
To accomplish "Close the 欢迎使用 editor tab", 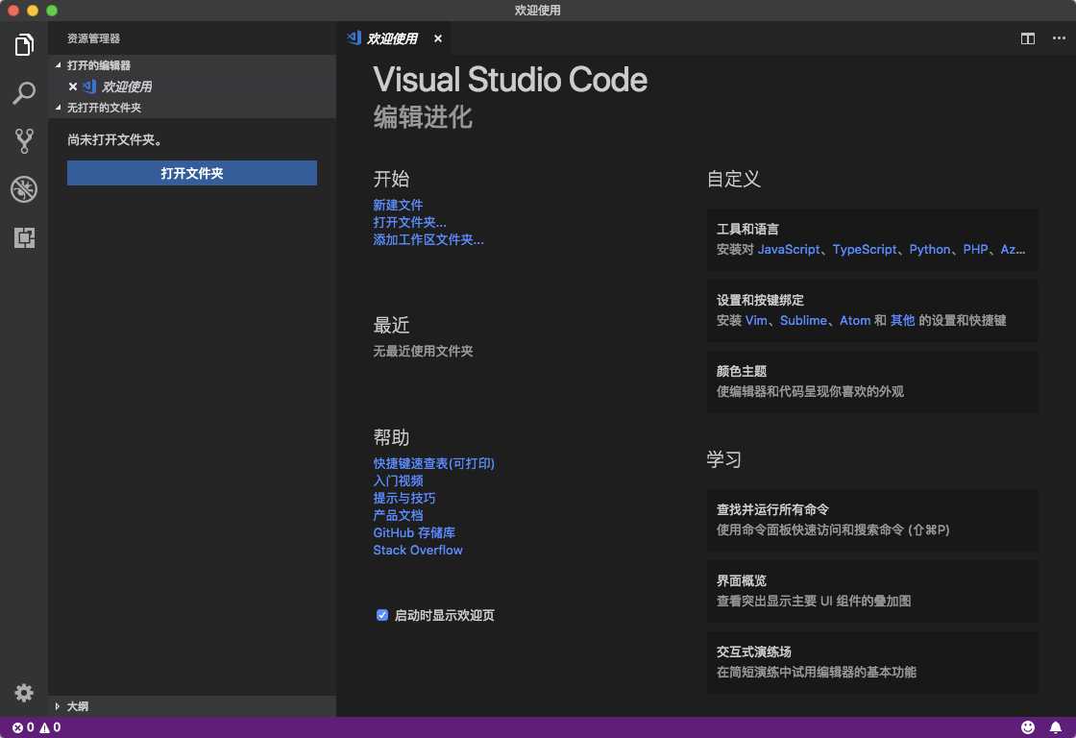I will (x=438, y=38).
